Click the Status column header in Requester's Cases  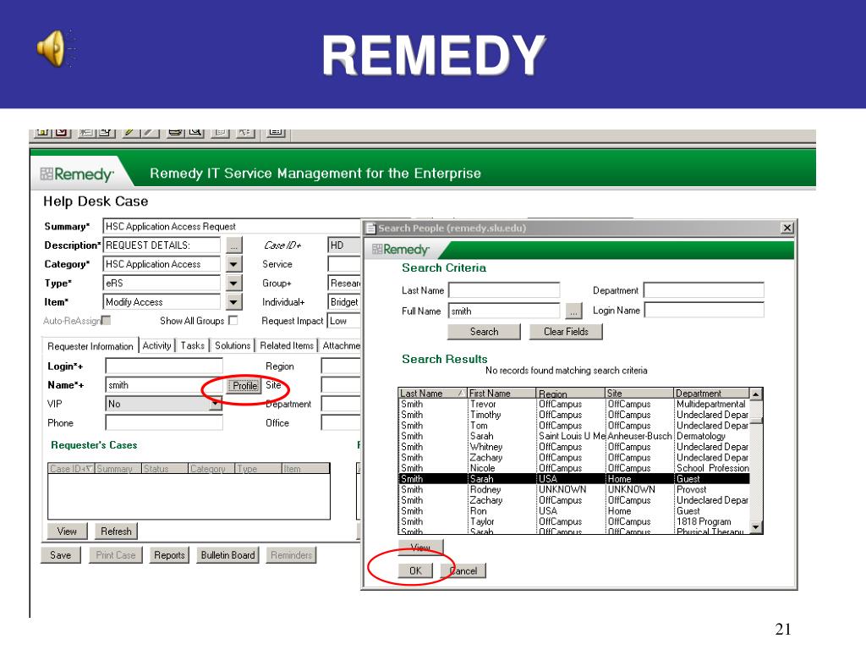click(x=165, y=469)
